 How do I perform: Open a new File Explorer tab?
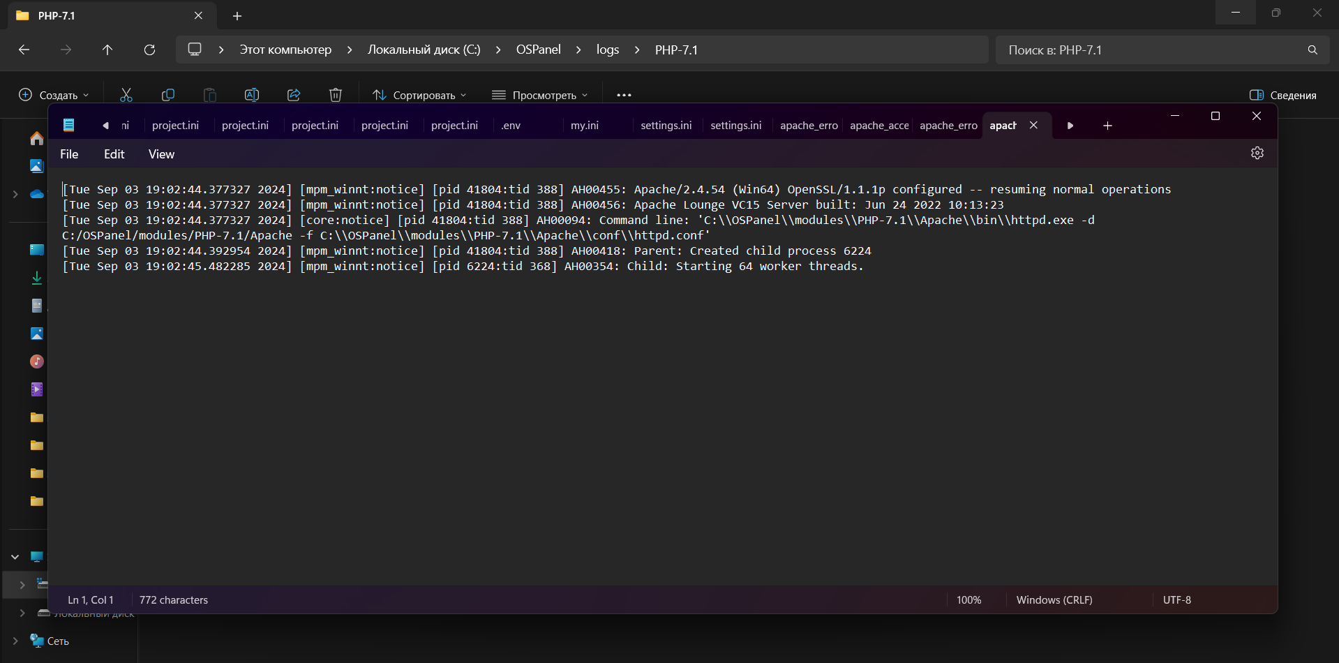tap(237, 15)
